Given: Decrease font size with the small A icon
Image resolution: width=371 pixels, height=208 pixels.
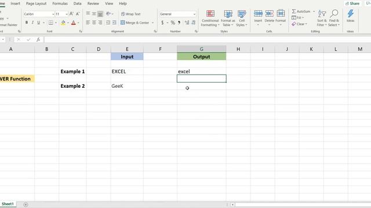Looking at the screenshot, I should point(78,14).
